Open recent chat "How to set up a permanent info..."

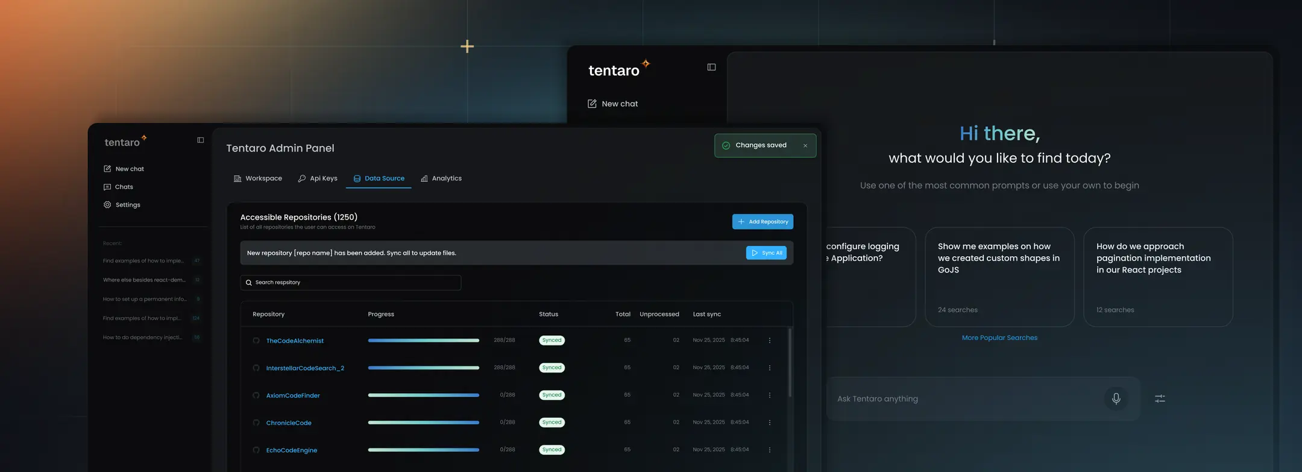(145, 299)
